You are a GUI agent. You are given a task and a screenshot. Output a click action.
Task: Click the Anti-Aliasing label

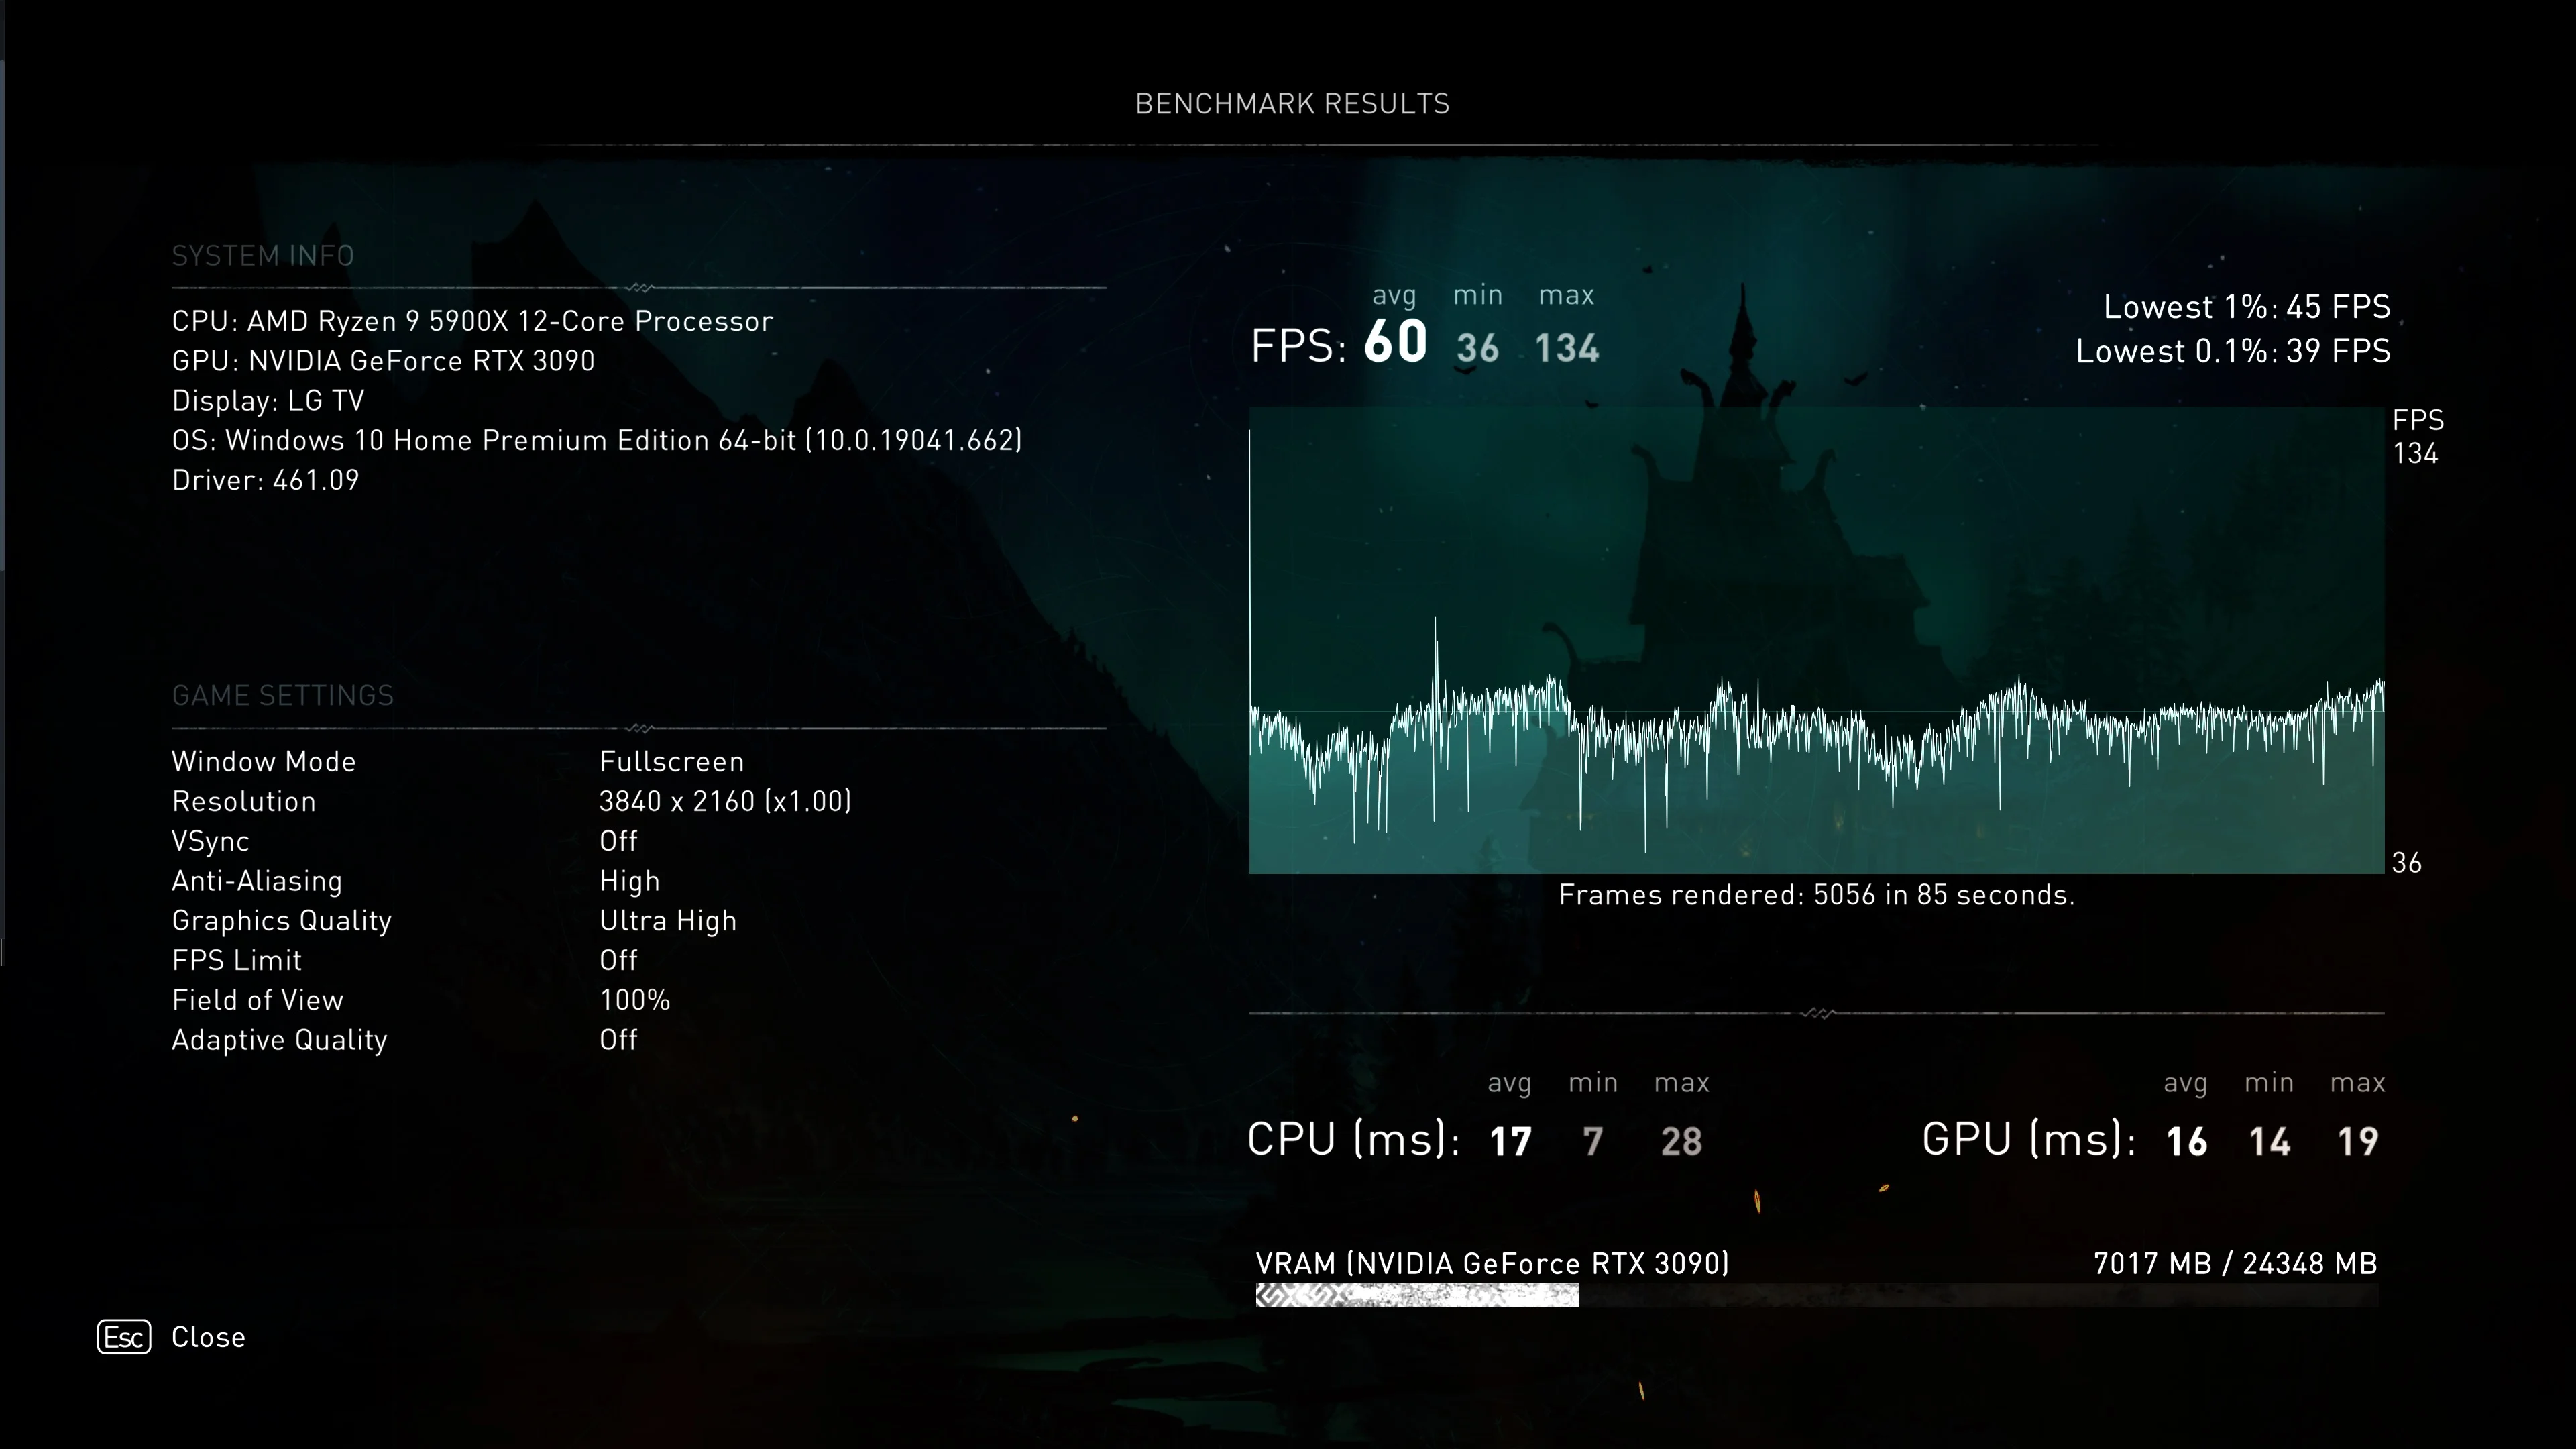coord(257,881)
